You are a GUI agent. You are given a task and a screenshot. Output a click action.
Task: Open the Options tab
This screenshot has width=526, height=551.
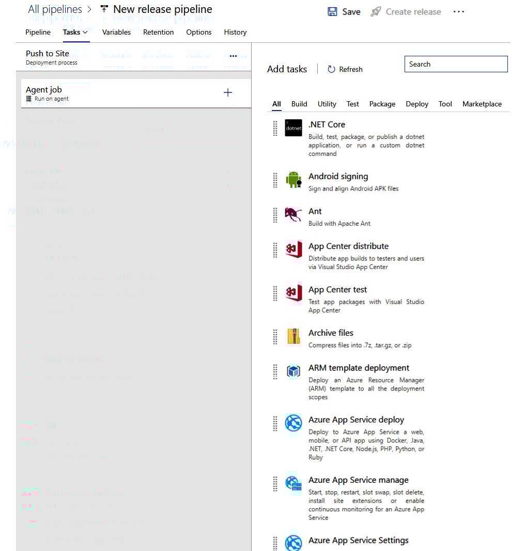click(x=198, y=33)
